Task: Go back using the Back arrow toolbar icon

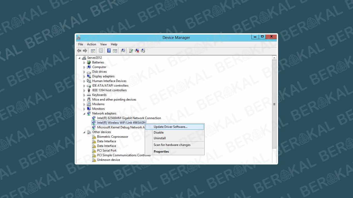Action: [x=79, y=51]
